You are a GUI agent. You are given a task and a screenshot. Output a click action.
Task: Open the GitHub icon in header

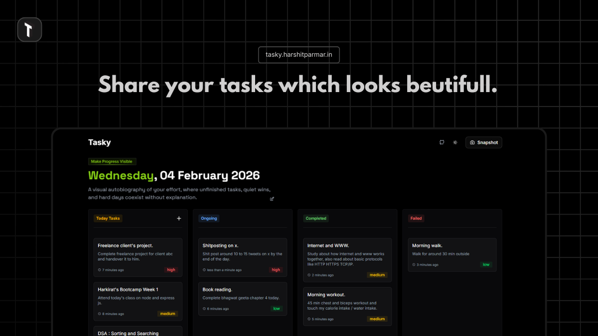442,142
